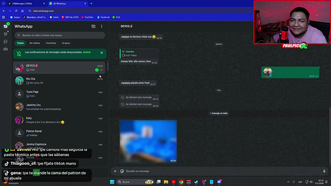Open the Kio Gta chat
Viewport: 331px width, 186px height.
[59, 81]
